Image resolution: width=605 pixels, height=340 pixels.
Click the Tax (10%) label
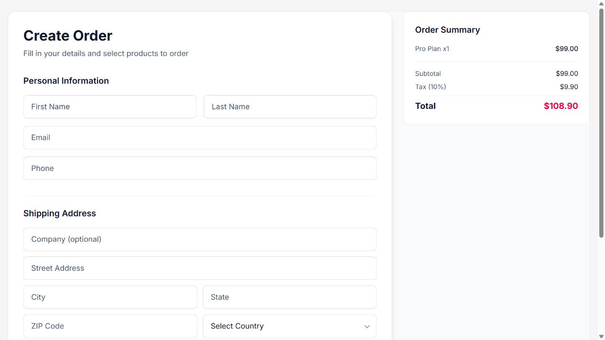[430, 87]
